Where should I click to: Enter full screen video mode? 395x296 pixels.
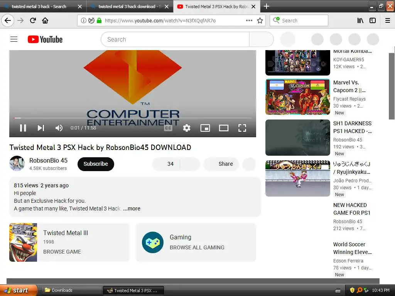click(x=242, y=128)
